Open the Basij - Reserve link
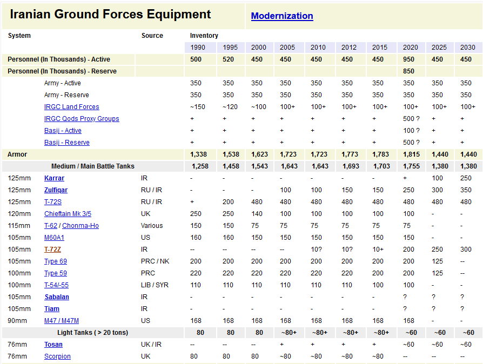 [67, 143]
